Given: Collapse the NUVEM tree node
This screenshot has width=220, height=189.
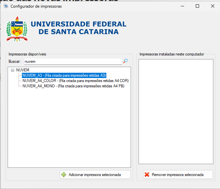Looking at the screenshot, I should (x=13, y=70).
